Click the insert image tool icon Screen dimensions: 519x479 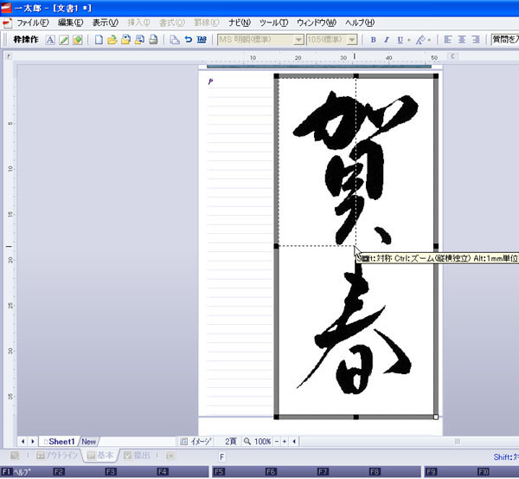click(x=78, y=40)
